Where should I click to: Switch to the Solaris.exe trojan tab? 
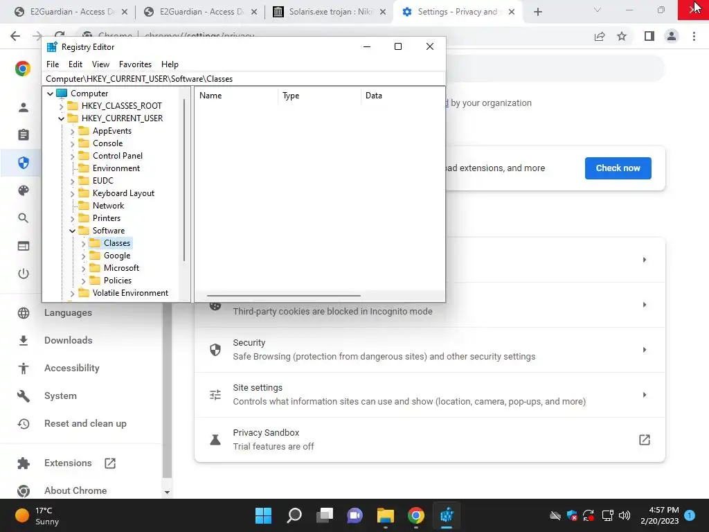coord(330,12)
